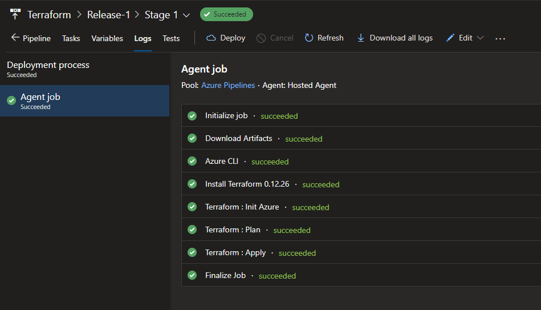Click the back arrow beside Pipeline
This screenshot has height=310, width=541.
pyautogui.click(x=15, y=38)
